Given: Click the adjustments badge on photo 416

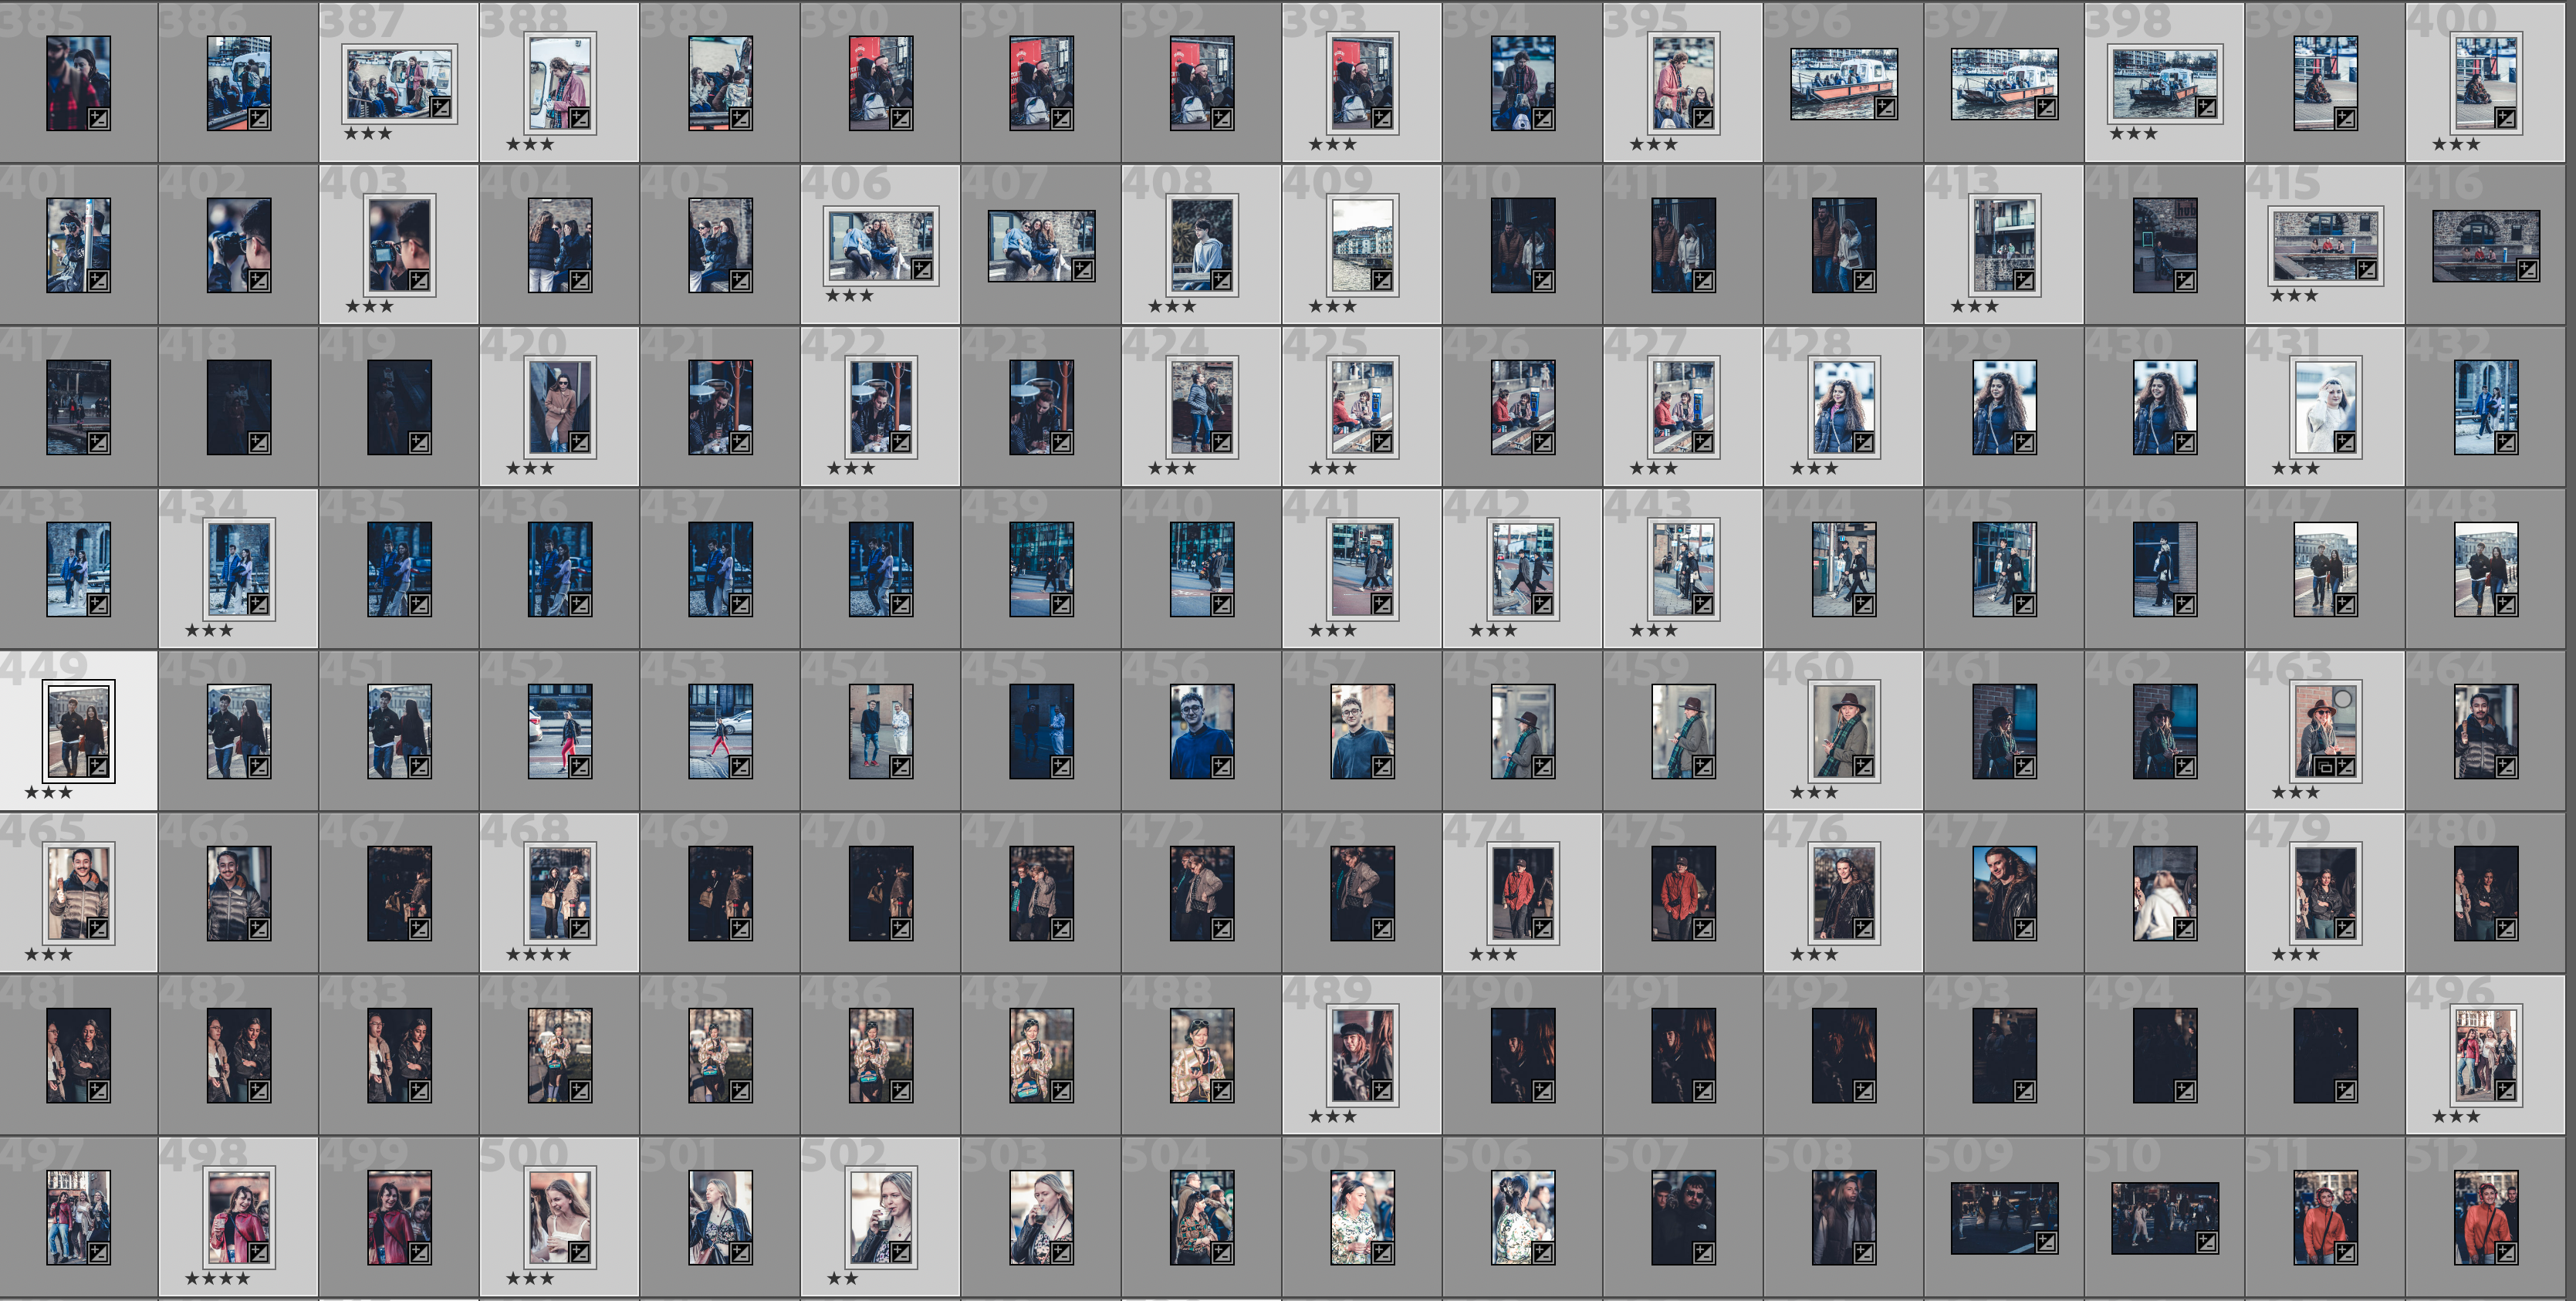Looking at the screenshot, I should 2527,269.
